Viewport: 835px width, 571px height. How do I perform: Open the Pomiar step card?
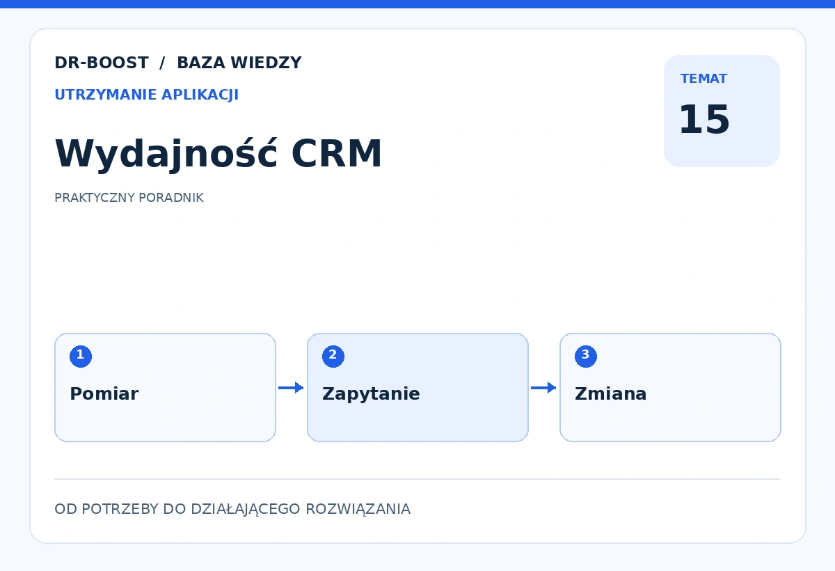click(x=165, y=387)
